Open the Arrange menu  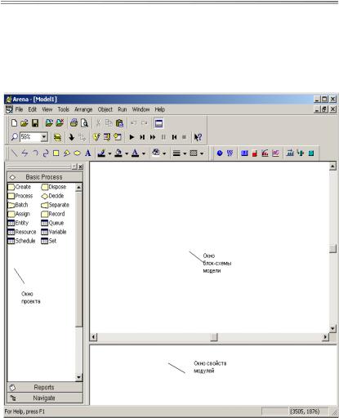pos(83,109)
